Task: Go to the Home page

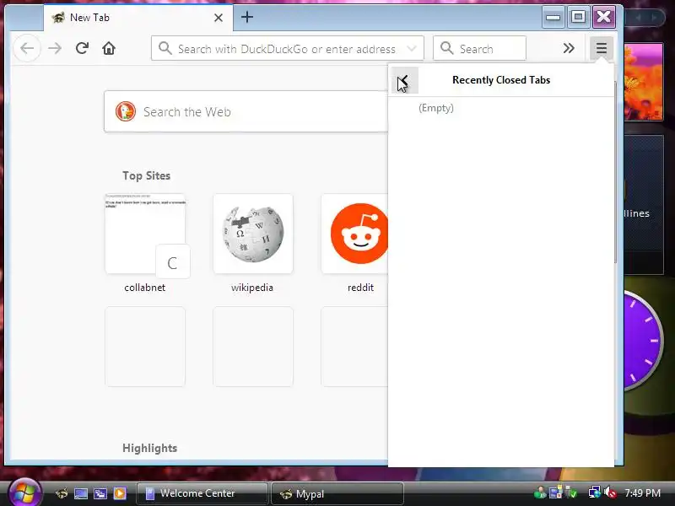Action: pos(109,48)
